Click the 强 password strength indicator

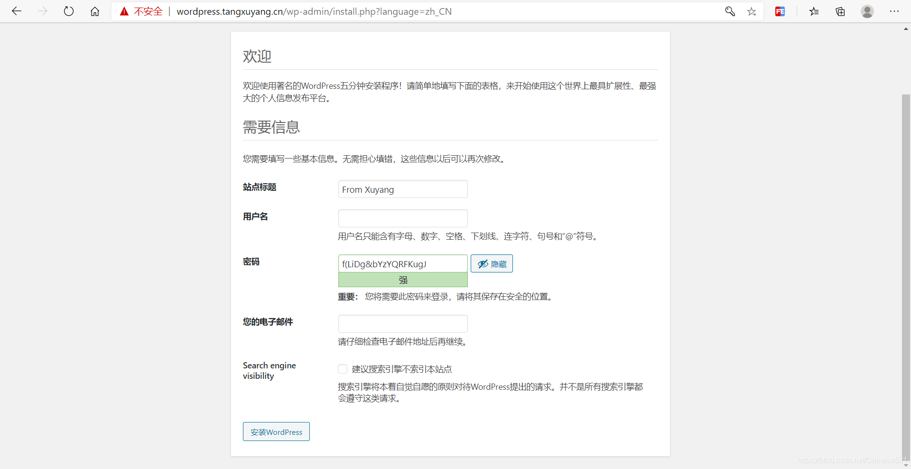(403, 280)
